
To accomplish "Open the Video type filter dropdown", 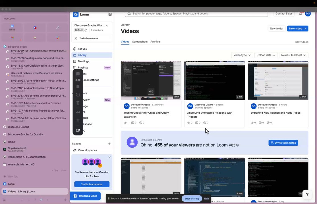I will pyautogui.click(x=242, y=55).
